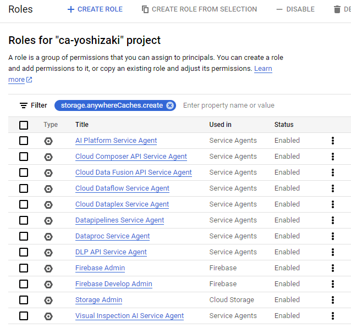Remove the storage.anywhereCaches.create filter chip
351x334 pixels.
coord(170,105)
